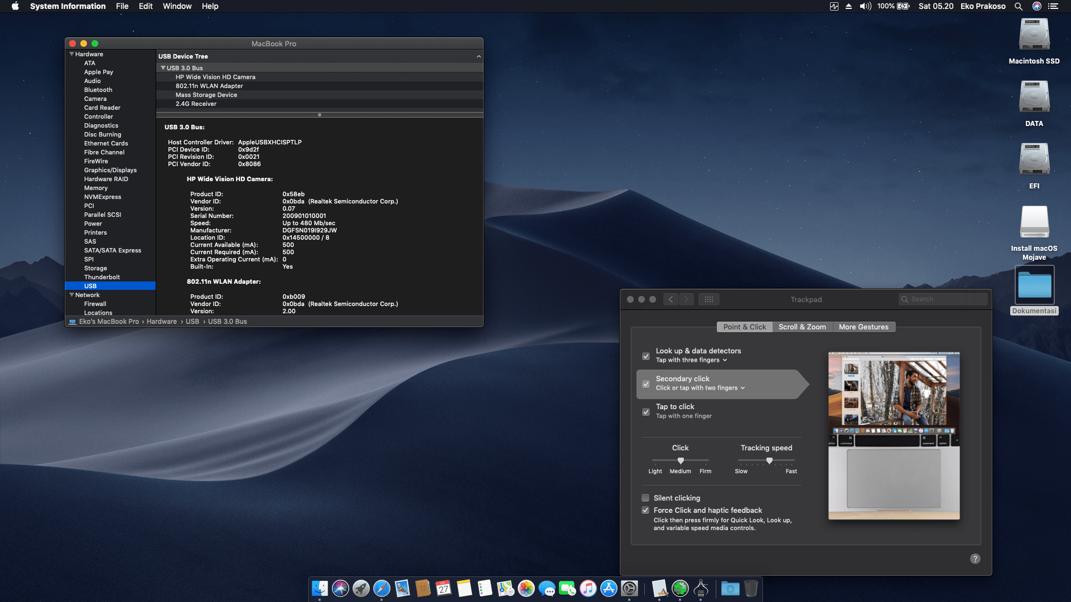Open Macintosh SSD drive icon
This screenshot has width=1071, height=602.
click(x=1034, y=36)
